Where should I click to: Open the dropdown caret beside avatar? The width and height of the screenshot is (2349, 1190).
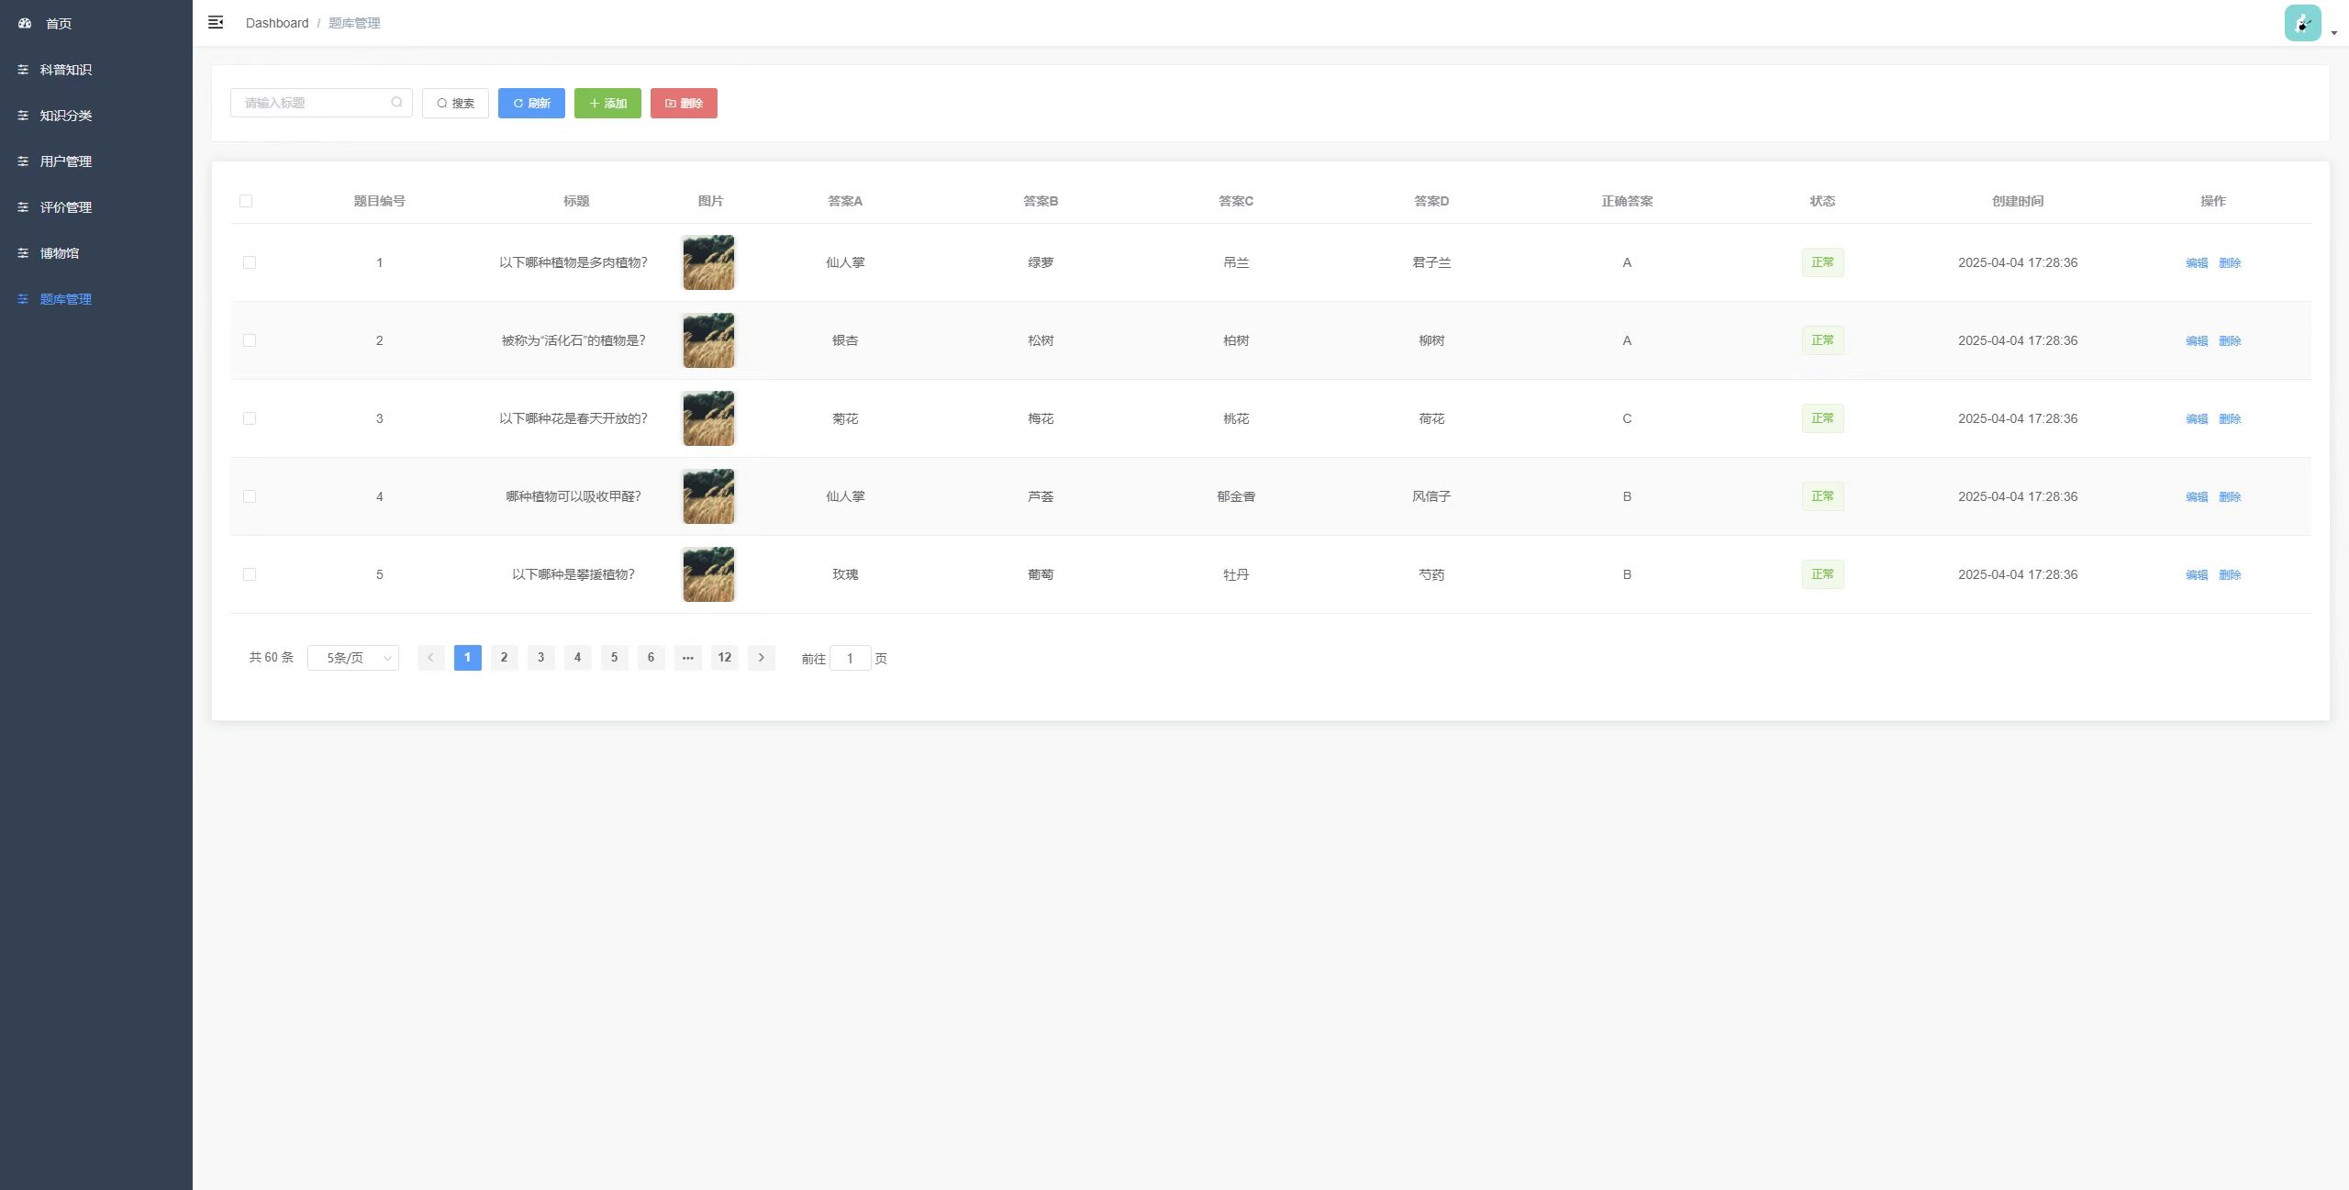point(2333,33)
